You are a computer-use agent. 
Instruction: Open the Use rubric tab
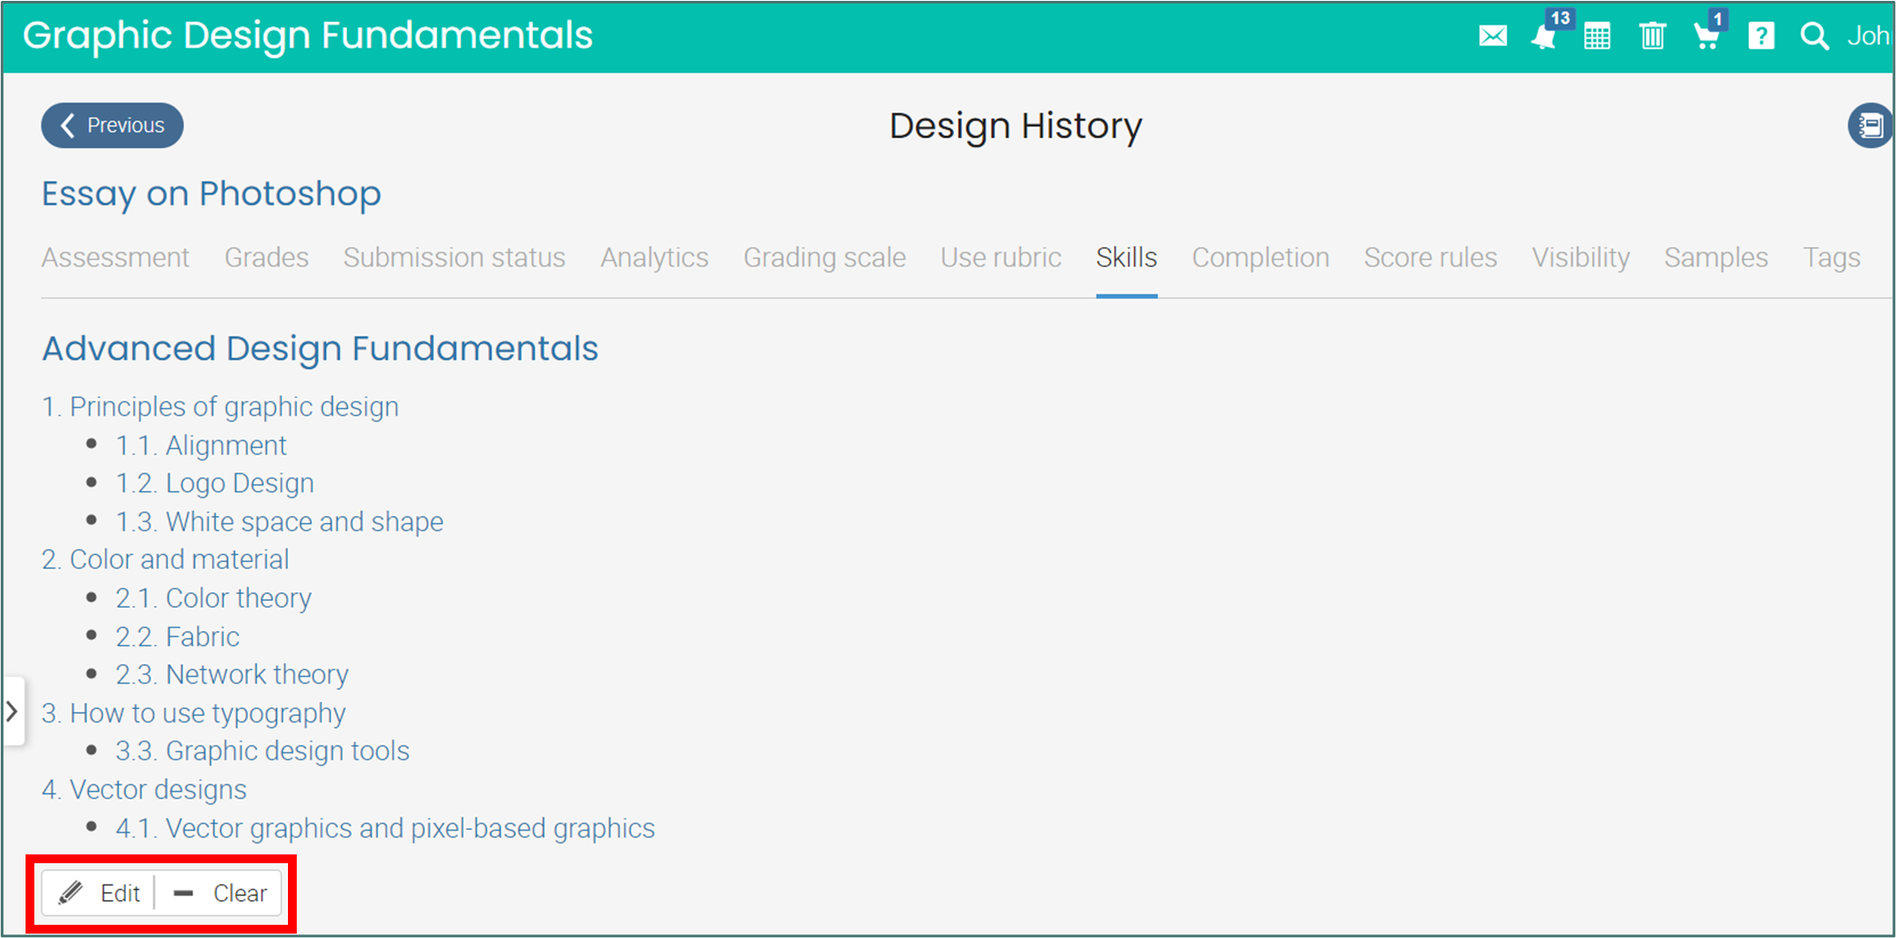click(x=1000, y=257)
